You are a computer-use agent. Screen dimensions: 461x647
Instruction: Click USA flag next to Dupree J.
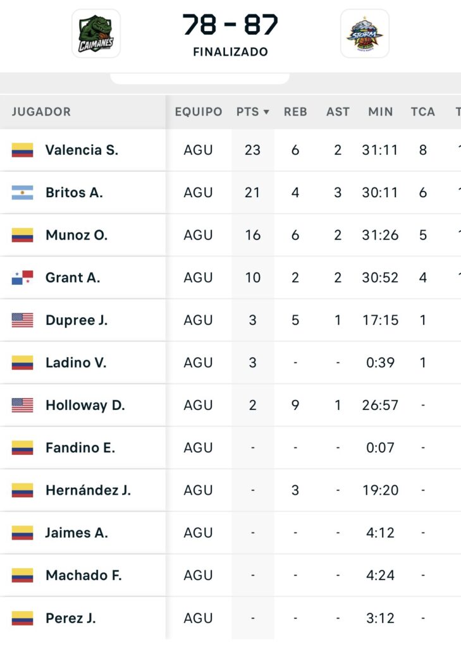pyautogui.click(x=22, y=320)
